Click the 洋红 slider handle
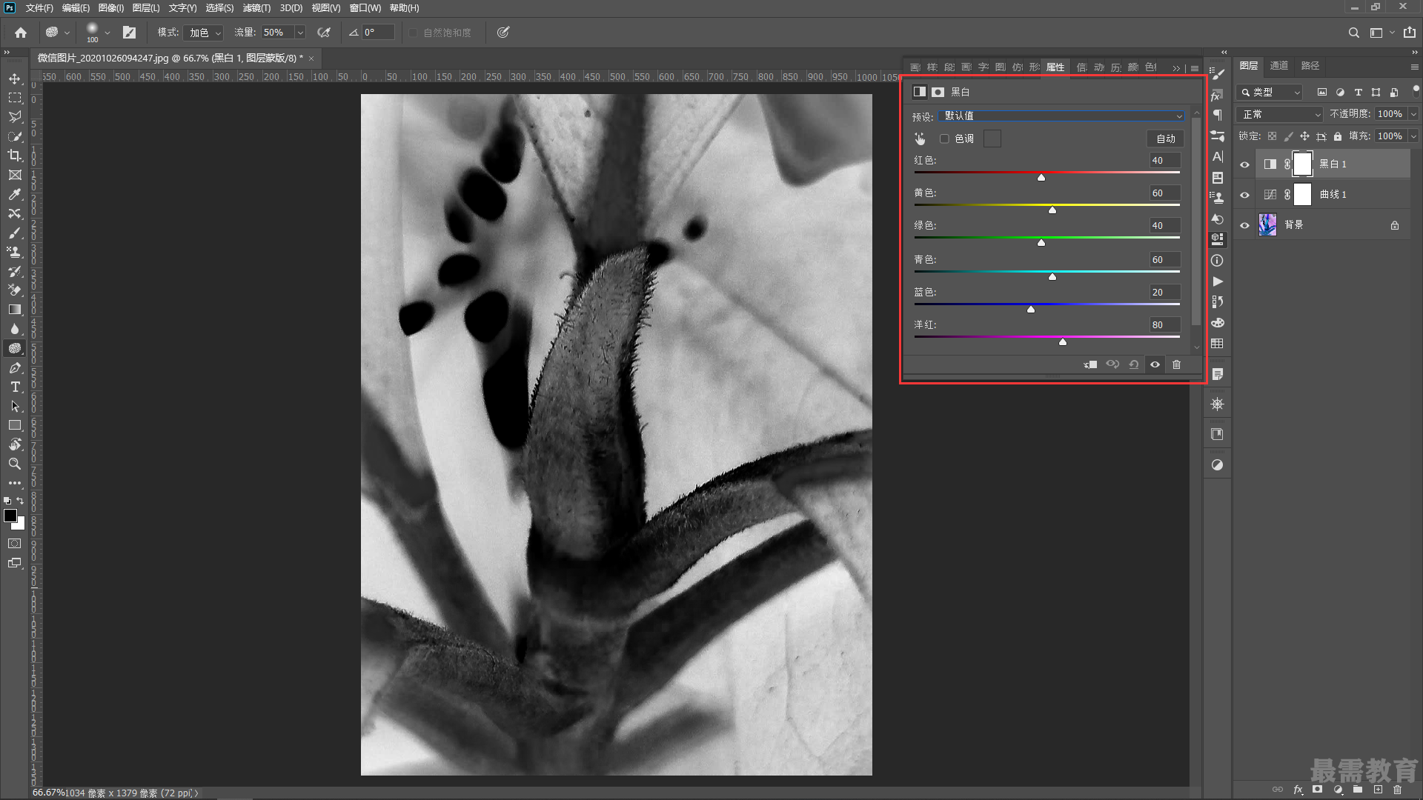The height and width of the screenshot is (800, 1423). [x=1063, y=342]
